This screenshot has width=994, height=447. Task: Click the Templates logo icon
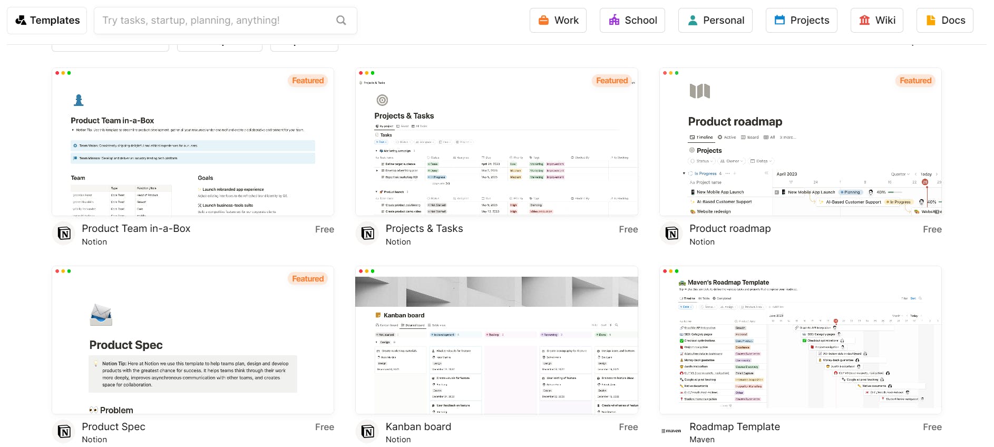tap(21, 20)
